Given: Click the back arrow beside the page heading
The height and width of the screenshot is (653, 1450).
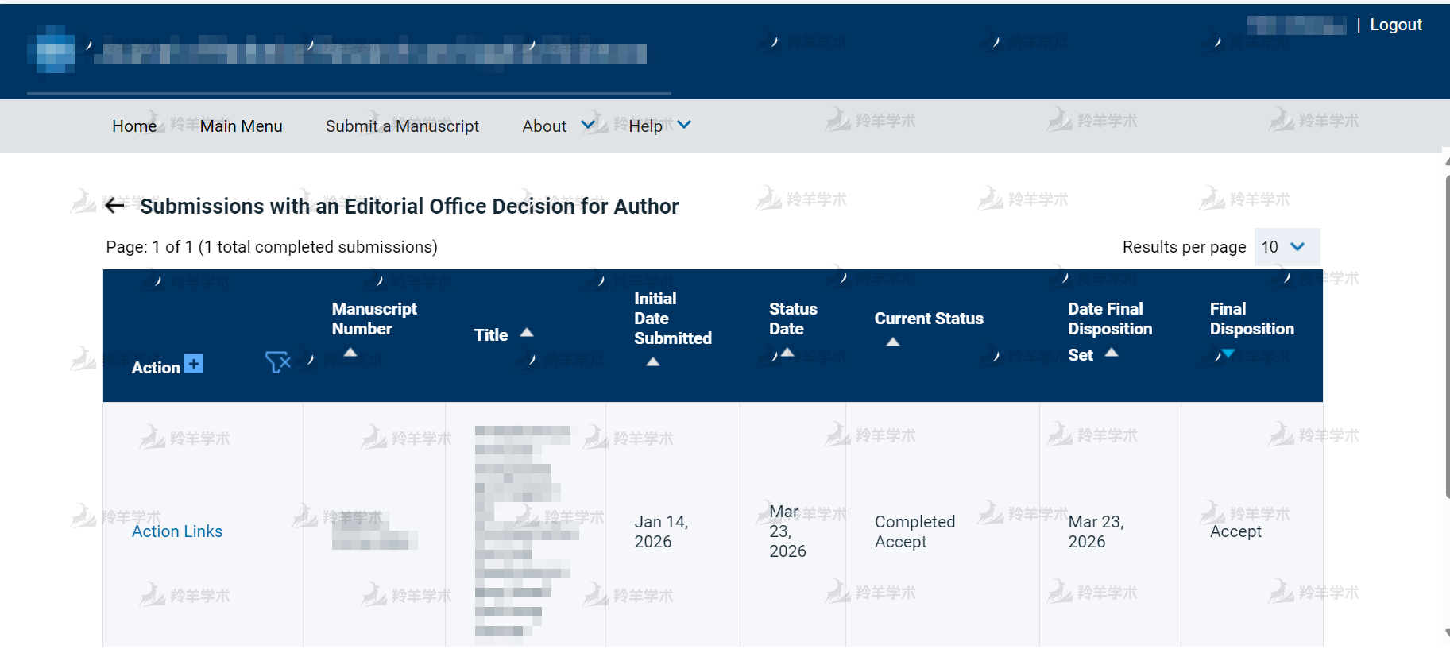Looking at the screenshot, I should pos(114,206).
